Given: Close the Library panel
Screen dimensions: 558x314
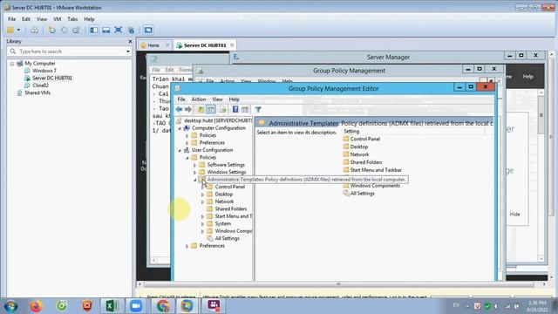Looking at the screenshot, I should tap(130, 41).
